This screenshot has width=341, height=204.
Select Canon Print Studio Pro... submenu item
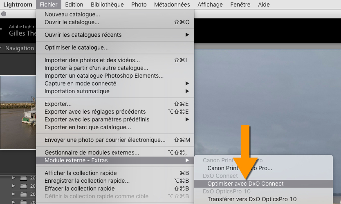[263, 168]
